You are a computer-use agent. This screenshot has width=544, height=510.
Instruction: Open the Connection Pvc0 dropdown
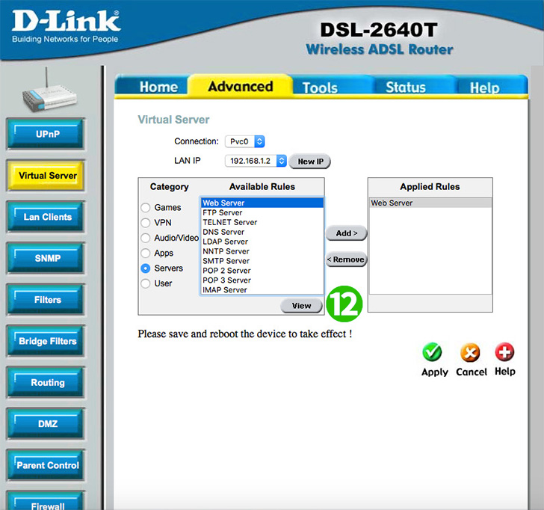245,141
